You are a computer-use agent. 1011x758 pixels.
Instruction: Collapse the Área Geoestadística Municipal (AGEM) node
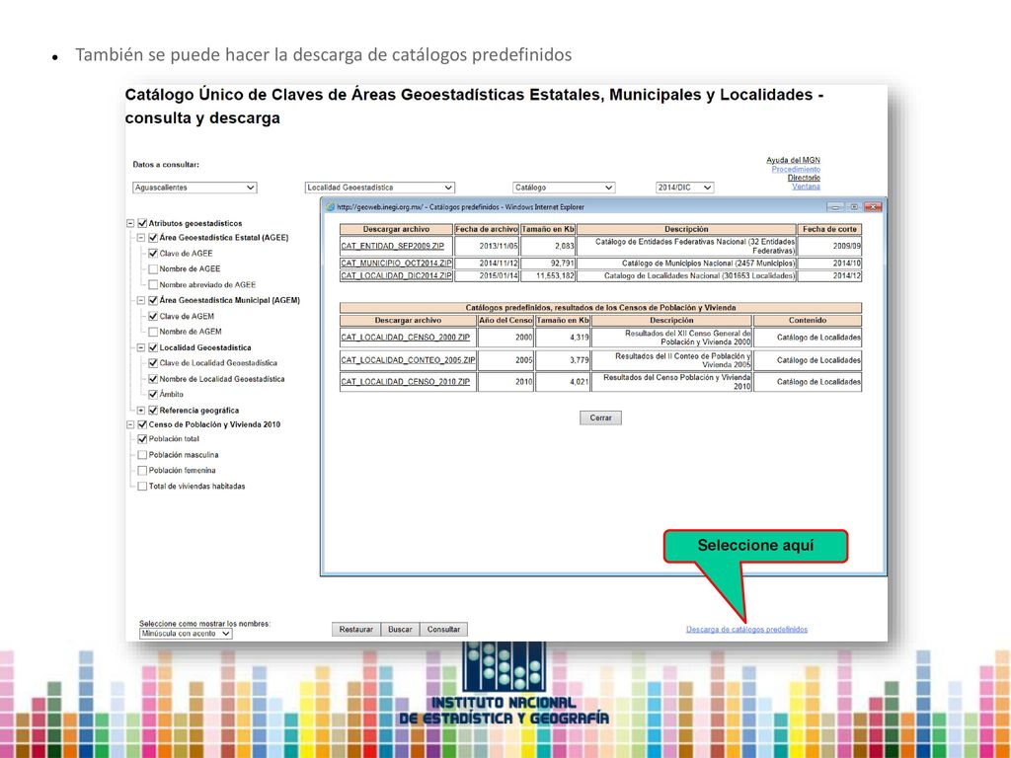[x=141, y=300]
